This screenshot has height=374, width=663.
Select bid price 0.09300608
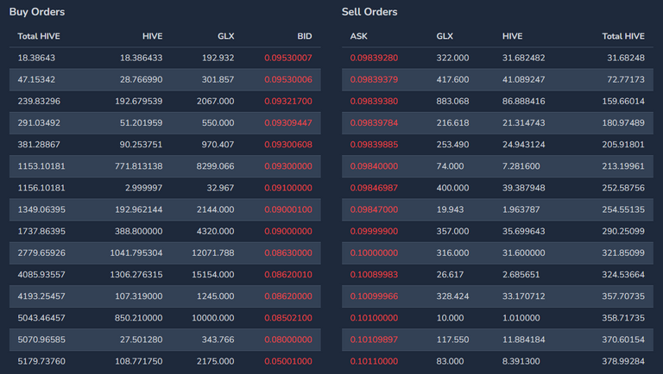tap(288, 145)
